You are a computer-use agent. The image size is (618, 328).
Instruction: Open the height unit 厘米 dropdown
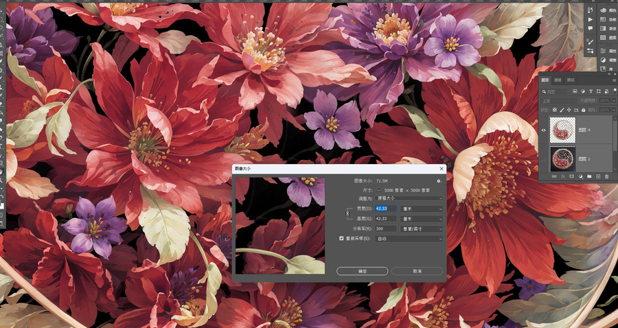click(422, 218)
